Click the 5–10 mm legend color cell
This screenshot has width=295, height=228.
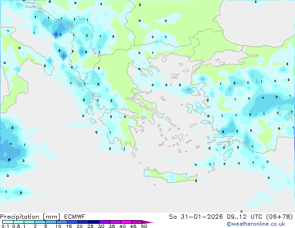tap(51, 222)
